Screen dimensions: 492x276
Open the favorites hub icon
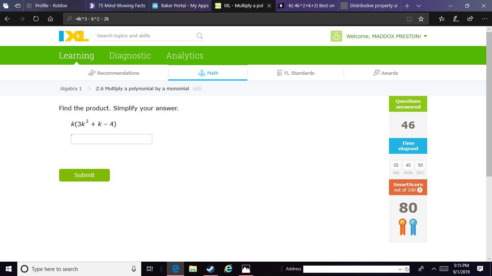(x=442, y=19)
